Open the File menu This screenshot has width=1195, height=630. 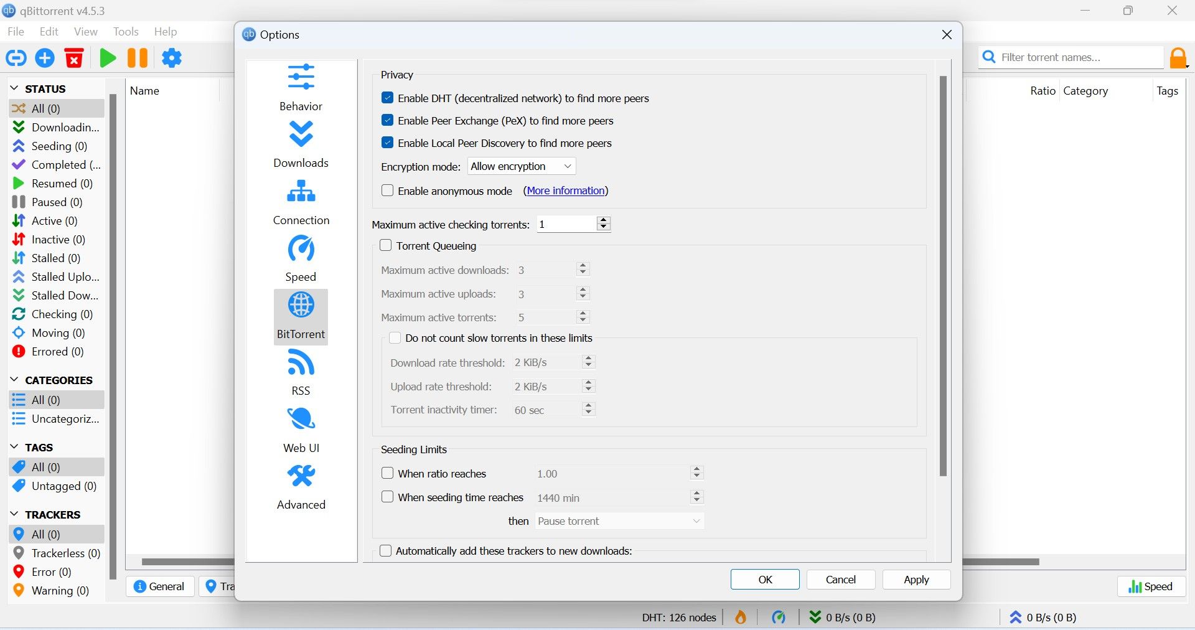click(x=16, y=32)
